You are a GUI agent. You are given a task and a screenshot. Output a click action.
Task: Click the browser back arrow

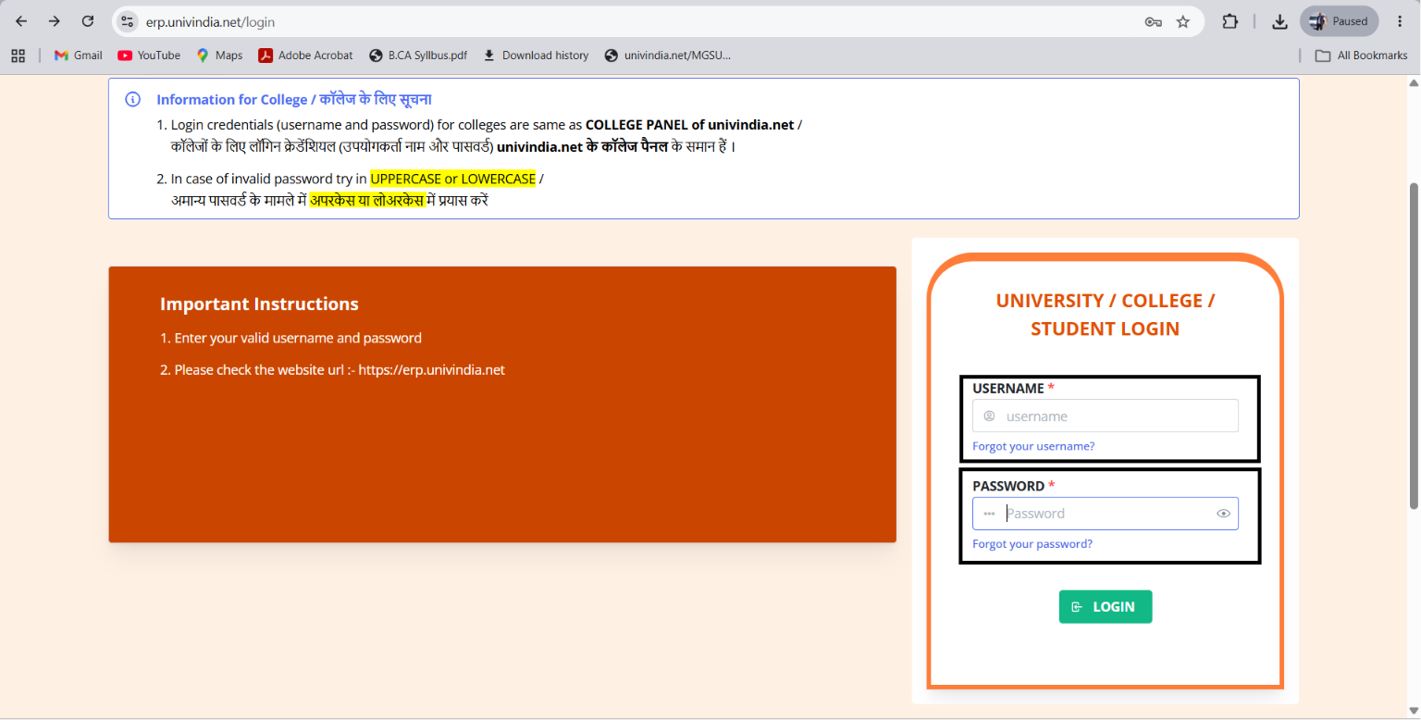(21, 21)
